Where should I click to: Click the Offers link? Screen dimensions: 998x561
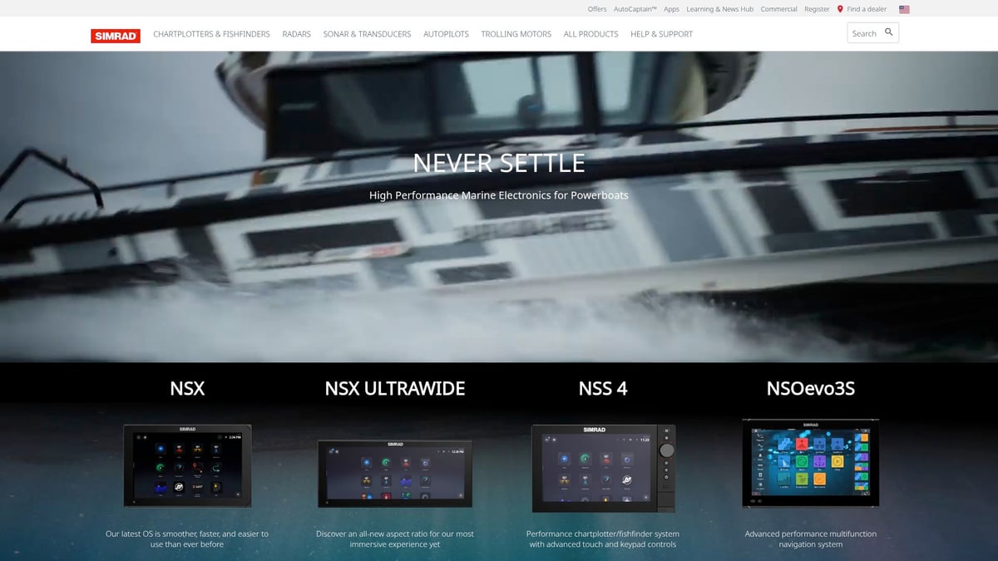tap(597, 9)
